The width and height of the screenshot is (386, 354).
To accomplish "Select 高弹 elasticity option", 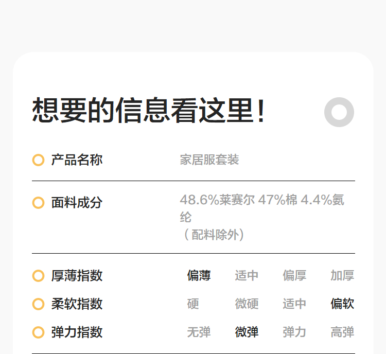I will coord(342,332).
